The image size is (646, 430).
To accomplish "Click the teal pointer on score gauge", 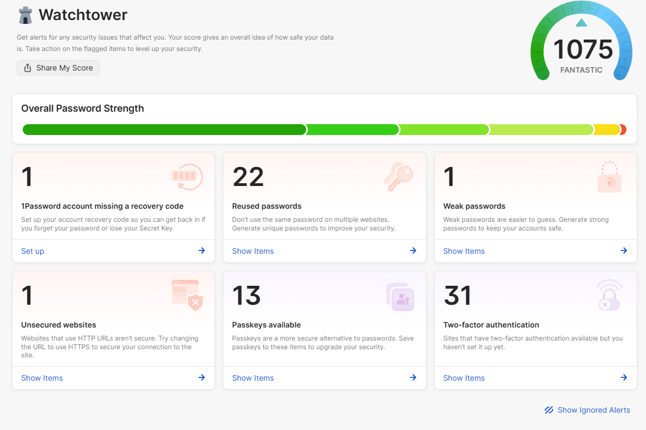I will pyautogui.click(x=582, y=22).
